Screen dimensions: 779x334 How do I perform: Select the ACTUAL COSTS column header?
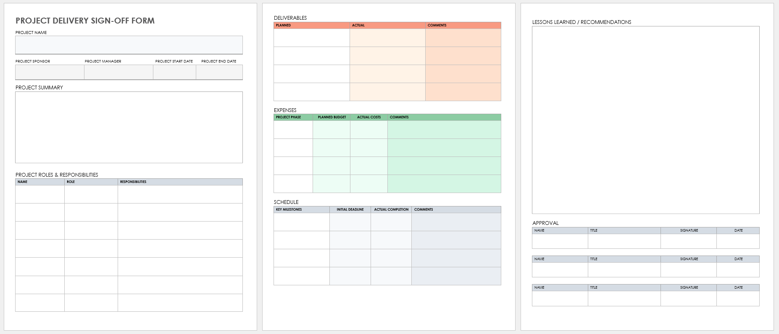[x=369, y=117]
